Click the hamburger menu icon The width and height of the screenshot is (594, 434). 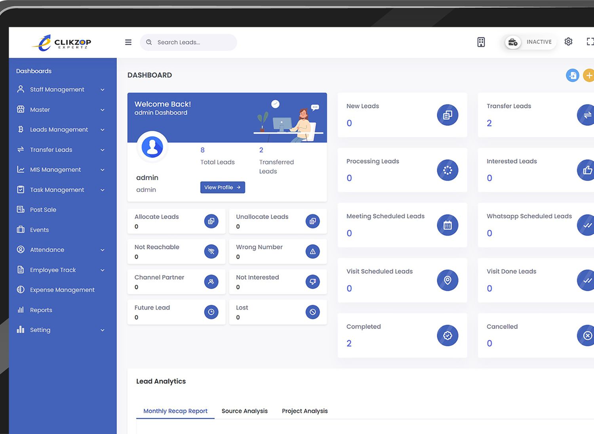click(128, 42)
